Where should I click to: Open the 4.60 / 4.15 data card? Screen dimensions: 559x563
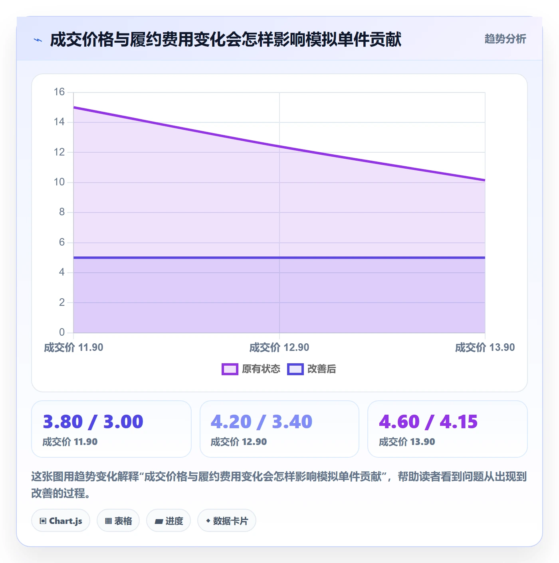click(x=448, y=429)
